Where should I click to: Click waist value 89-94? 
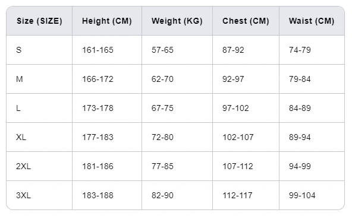click(x=300, y=137)
